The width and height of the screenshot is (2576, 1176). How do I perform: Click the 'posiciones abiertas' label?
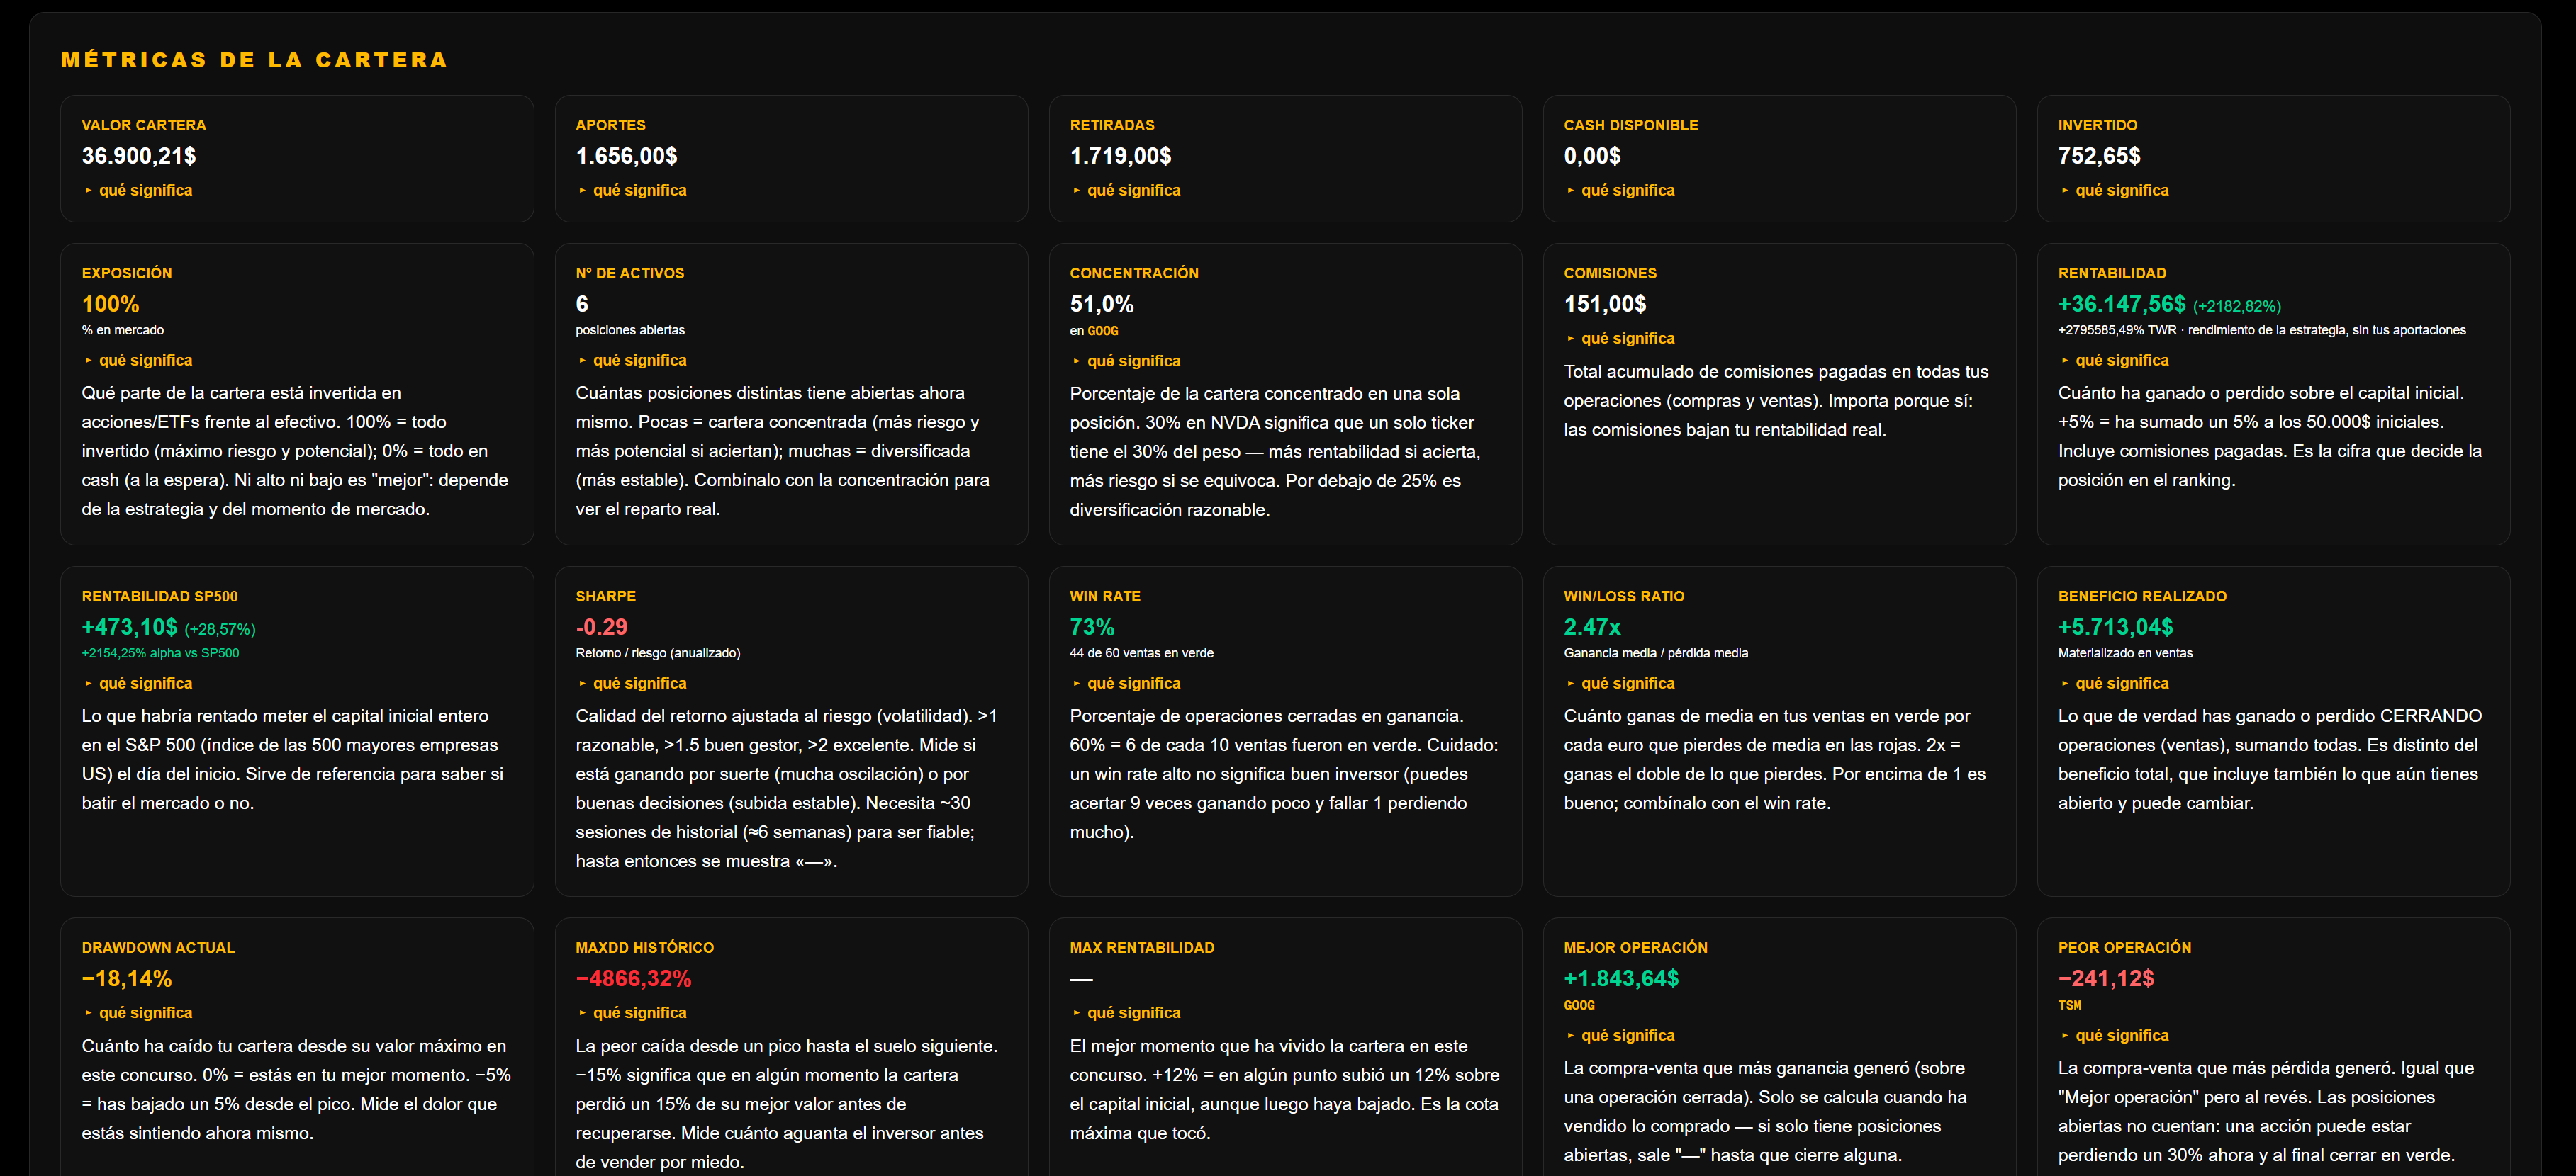pyautogui.click(x=630, y=329)
